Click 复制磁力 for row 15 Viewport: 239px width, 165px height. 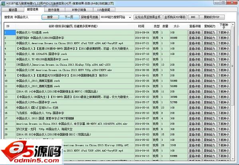[x=209, y=108]
